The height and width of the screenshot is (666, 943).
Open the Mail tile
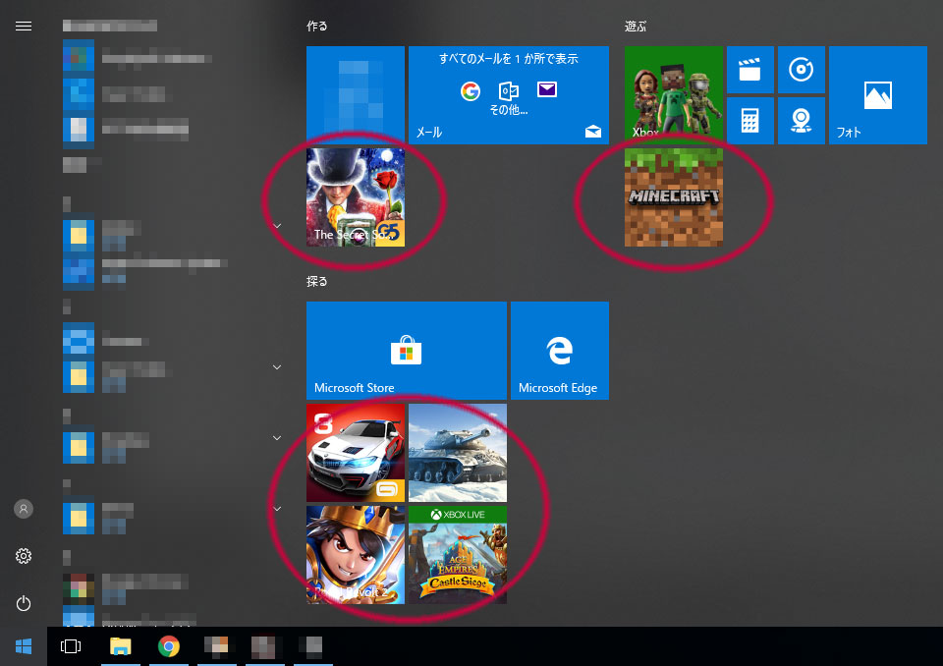509,95
